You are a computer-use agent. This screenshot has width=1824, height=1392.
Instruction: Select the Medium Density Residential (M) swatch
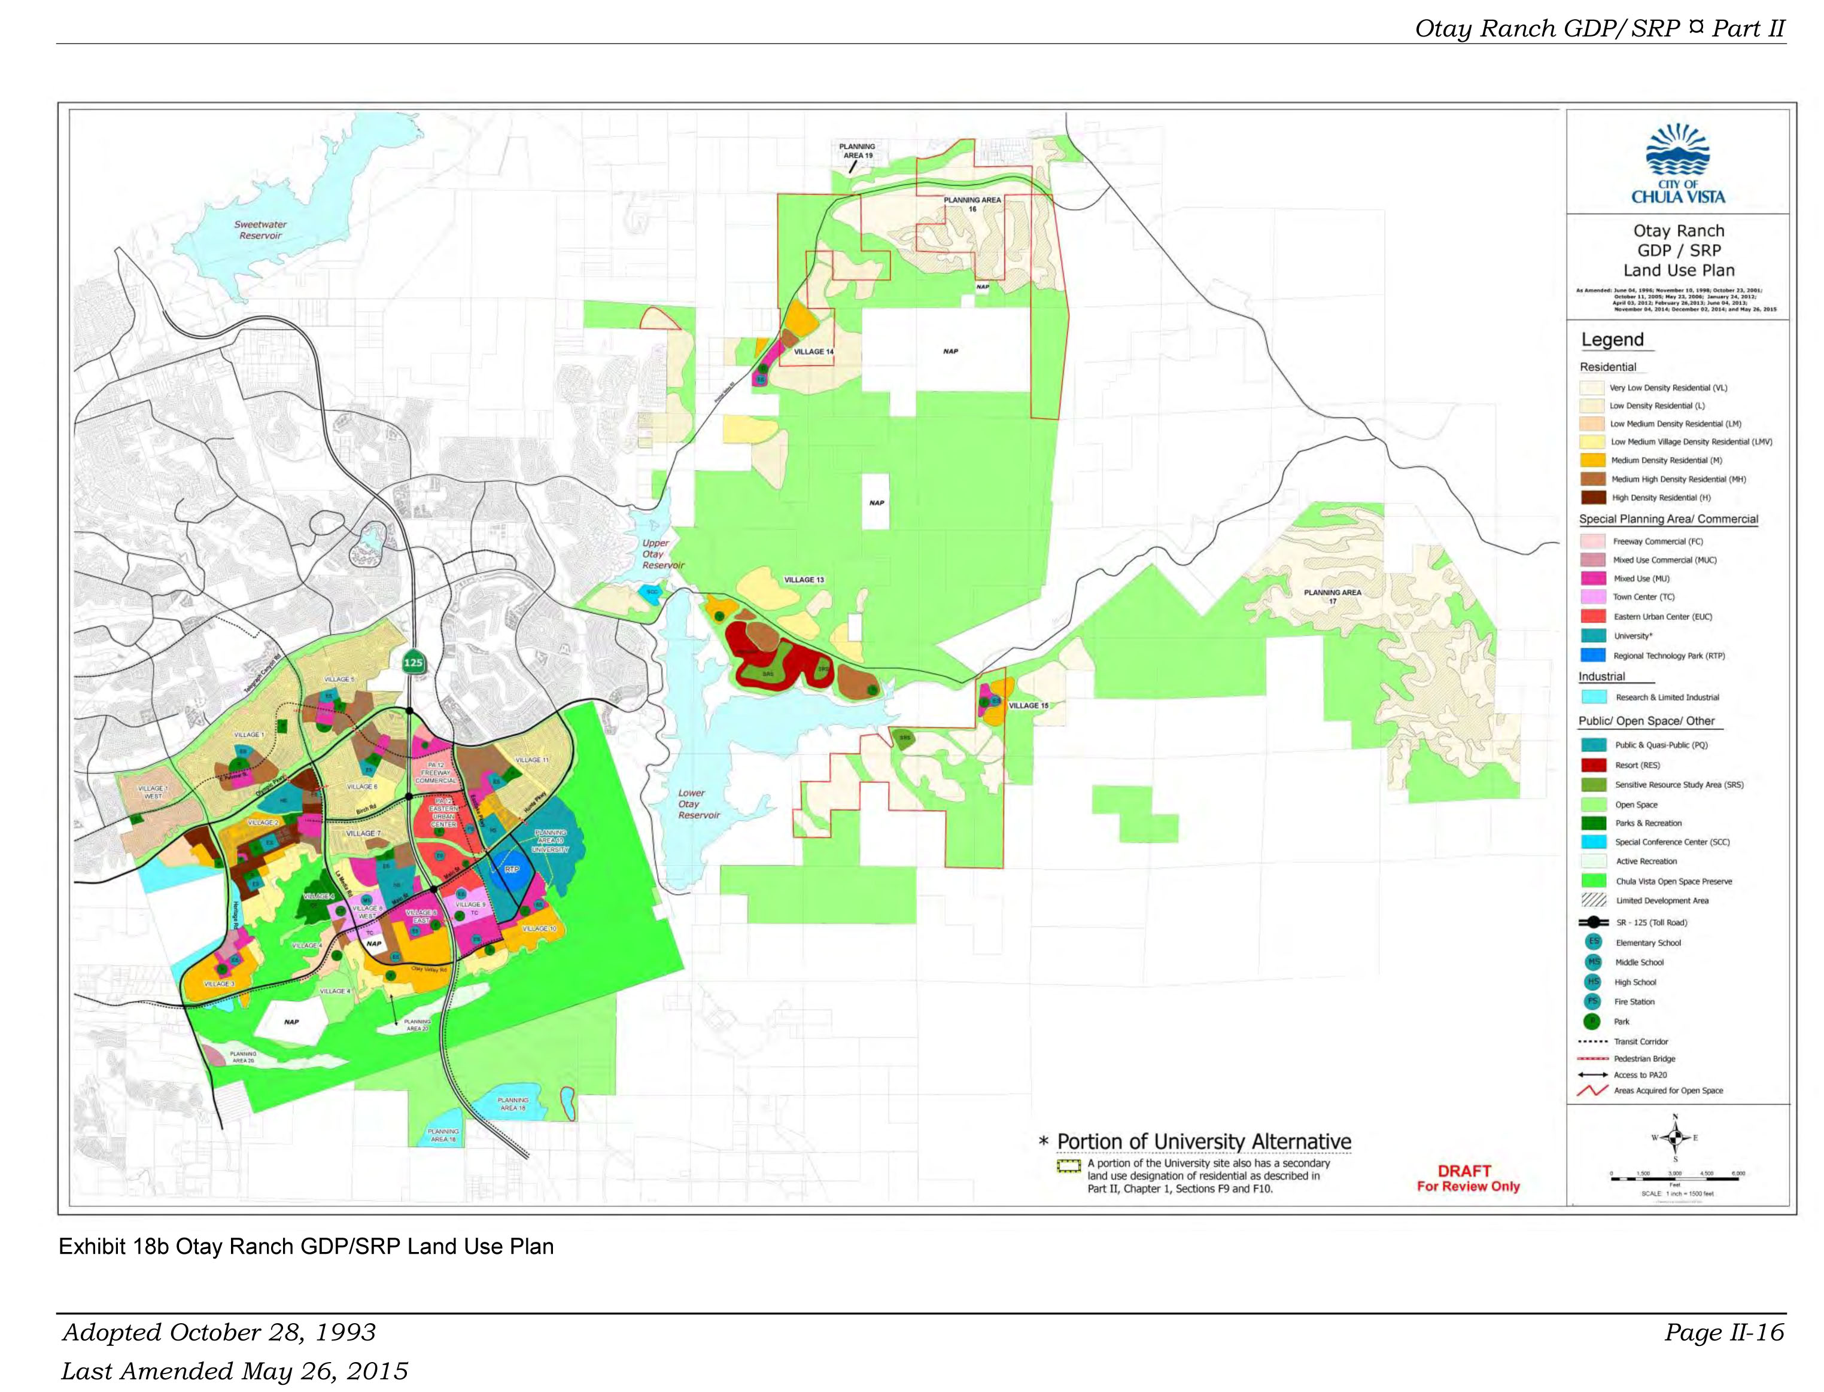click(1594, 460)
